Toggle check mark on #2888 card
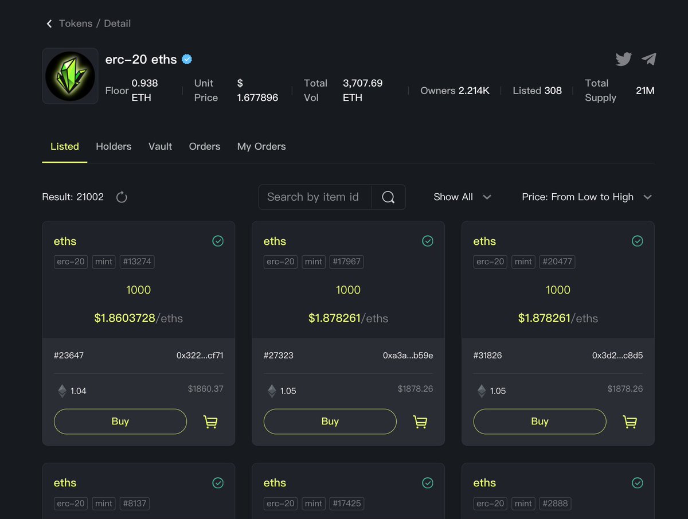Image resolution: width=688 pixels, height=519 pixels. 638,483
